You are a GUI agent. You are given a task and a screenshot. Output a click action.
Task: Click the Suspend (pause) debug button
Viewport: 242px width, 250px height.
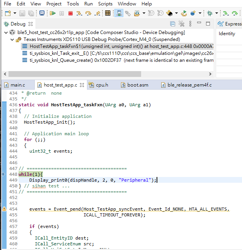pyautogui.click(x=61, y=13)
